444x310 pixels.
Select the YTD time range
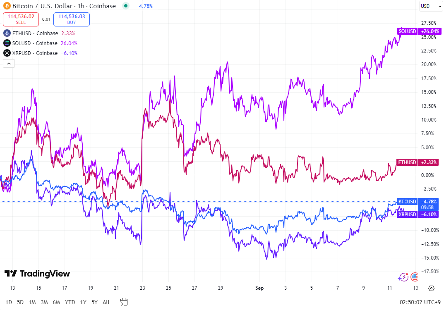(x=70, y=302)
